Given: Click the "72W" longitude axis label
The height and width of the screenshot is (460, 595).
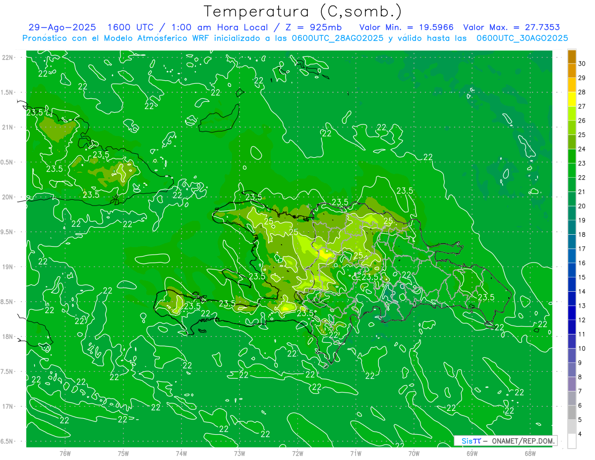Looking at the screenshot, I should pyautogui.click(x=297, y=453).
